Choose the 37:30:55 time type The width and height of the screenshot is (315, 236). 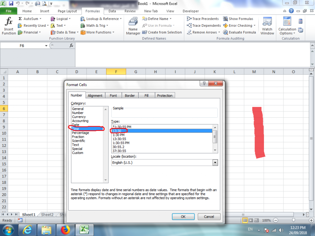tap(119, 151)
